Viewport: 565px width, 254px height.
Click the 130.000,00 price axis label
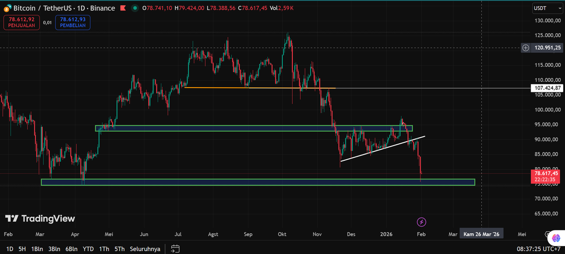tap(548, 20)
